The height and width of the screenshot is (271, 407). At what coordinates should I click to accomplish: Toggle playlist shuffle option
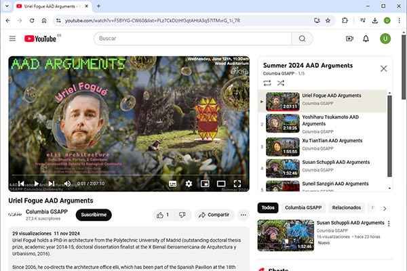point(282,83)
